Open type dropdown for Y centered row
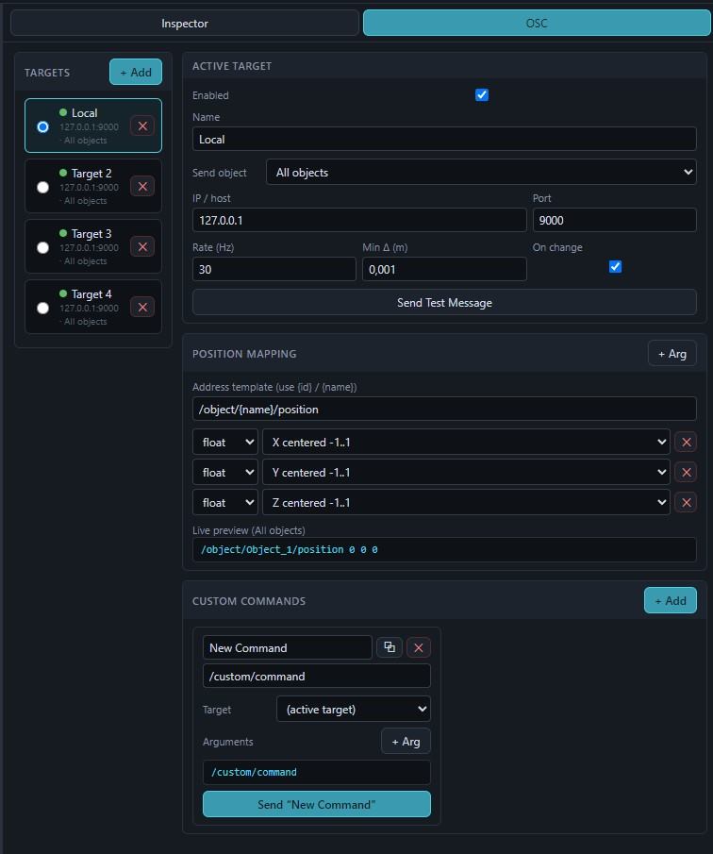 click(225, 472)
